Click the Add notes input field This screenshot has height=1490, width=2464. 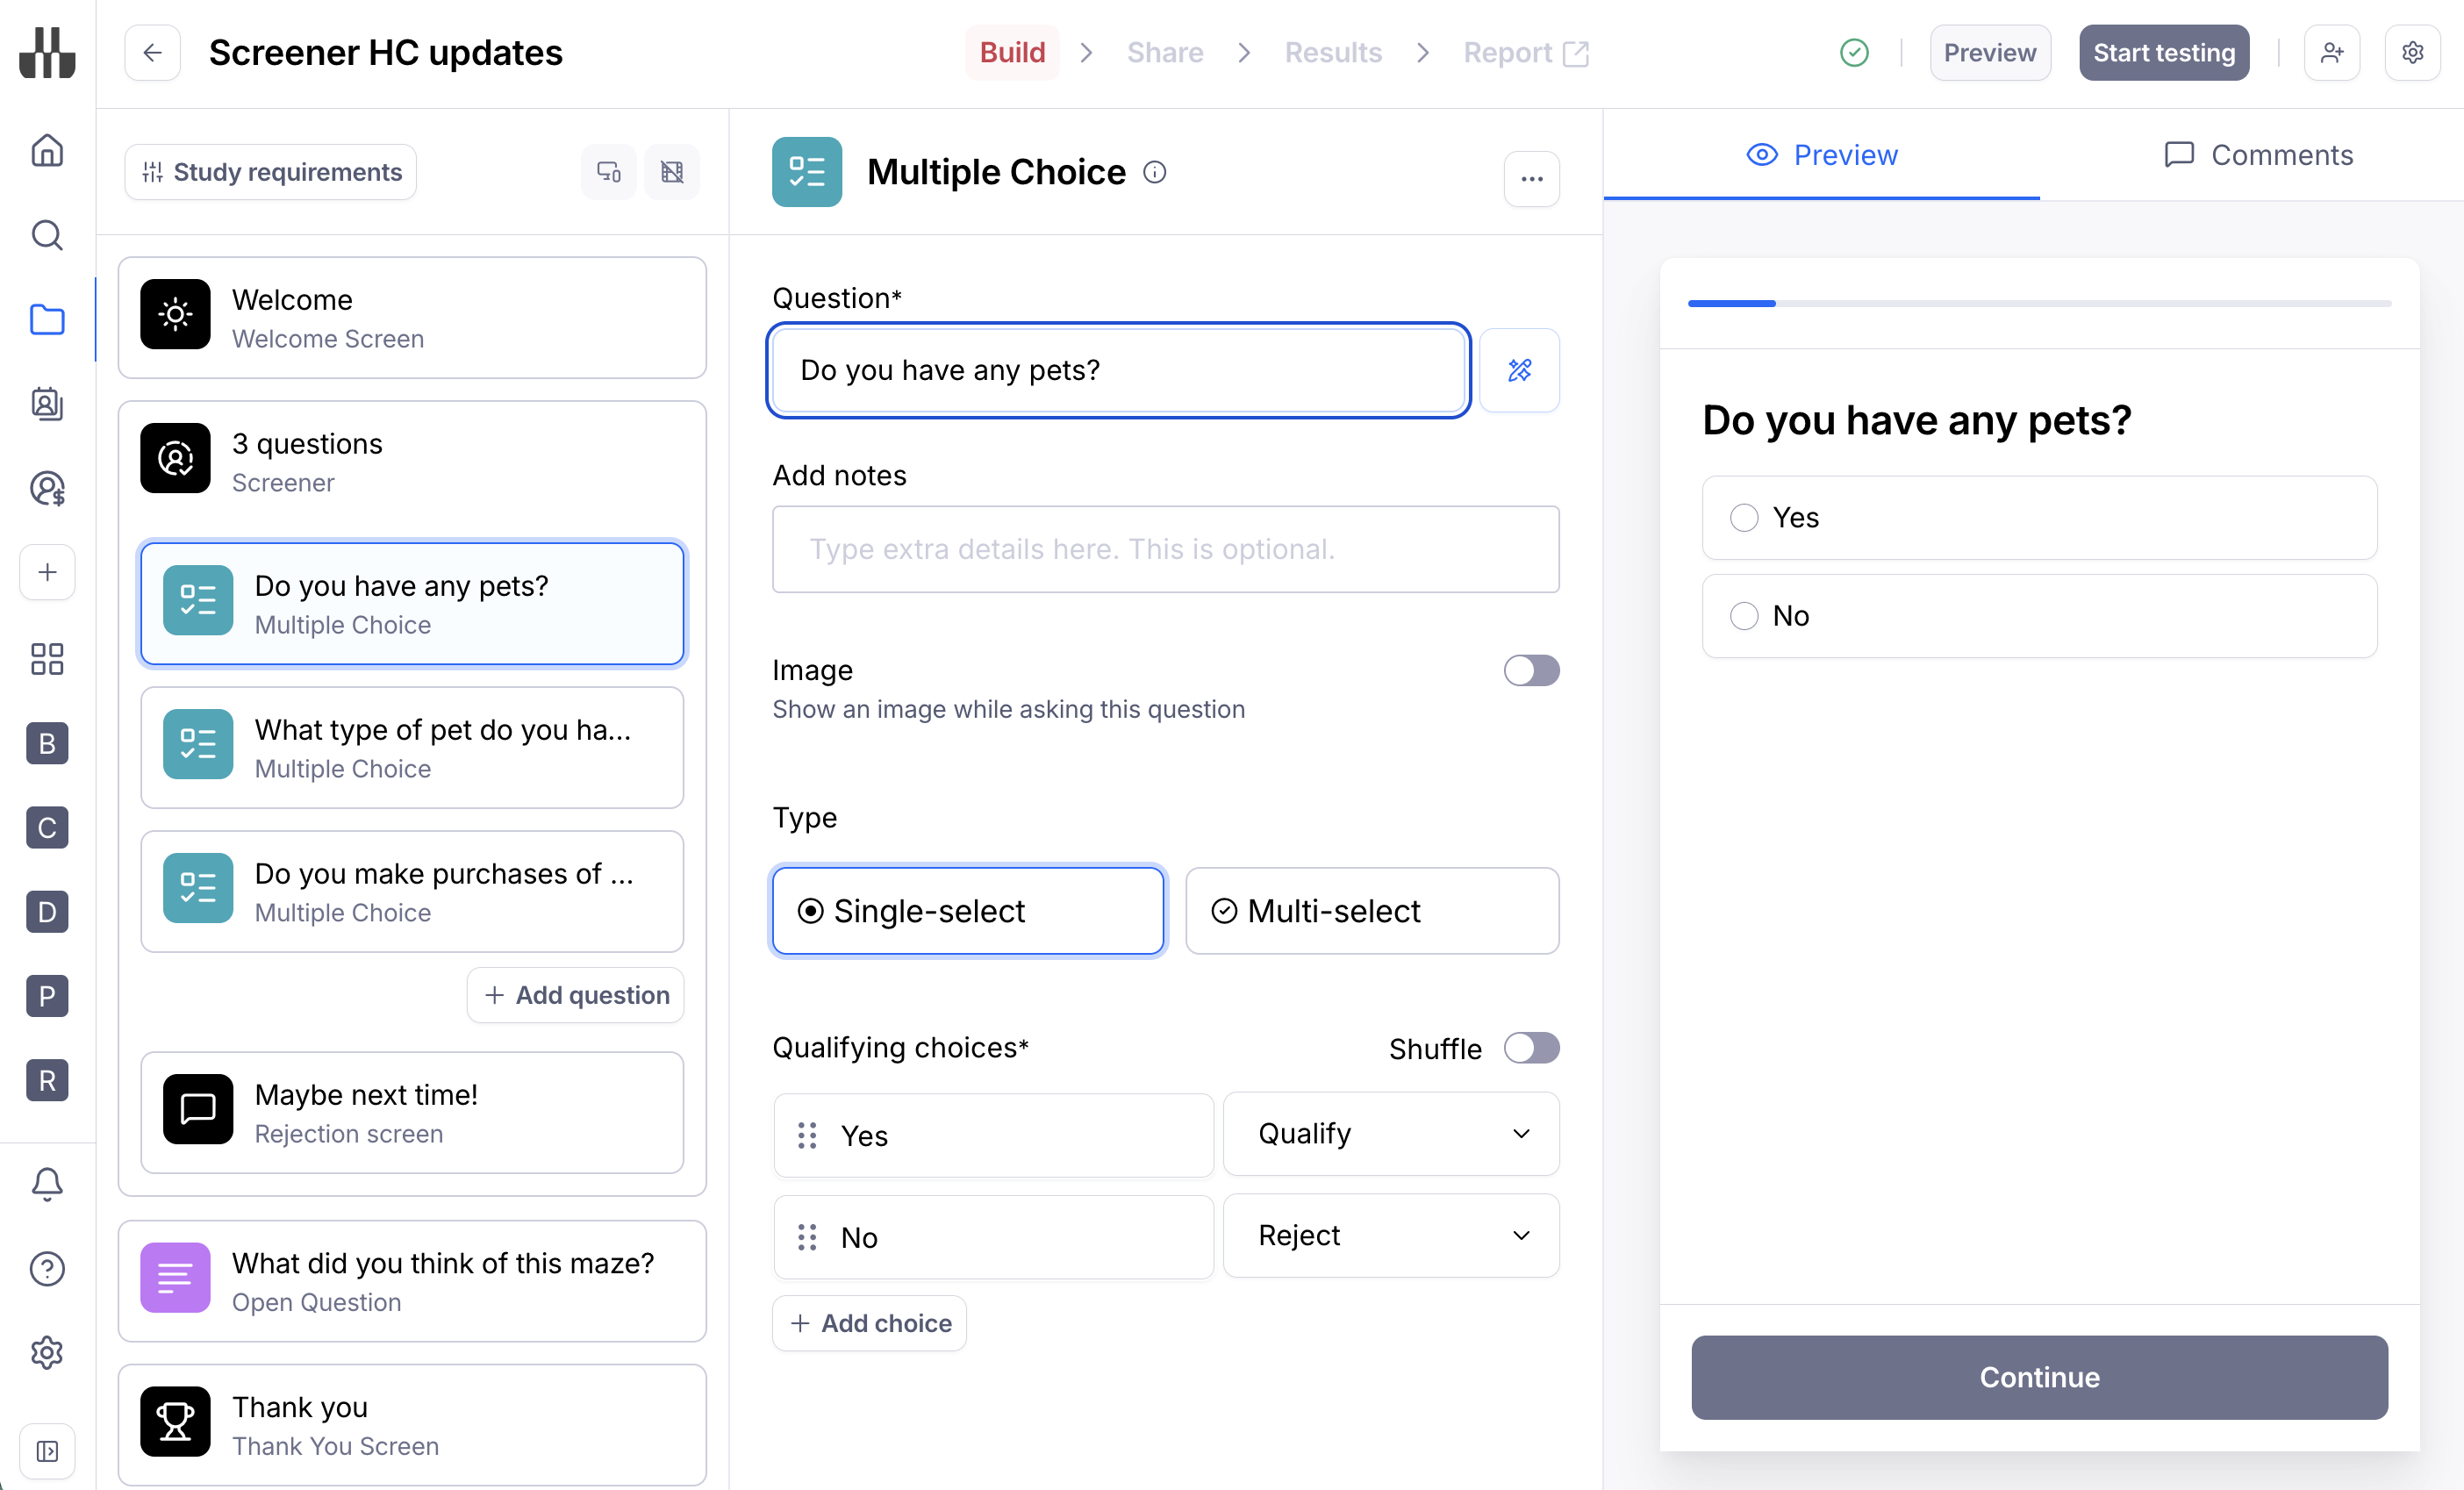click(1164, 549)
